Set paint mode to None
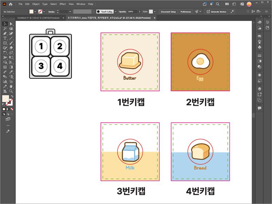 coord(12,109)
